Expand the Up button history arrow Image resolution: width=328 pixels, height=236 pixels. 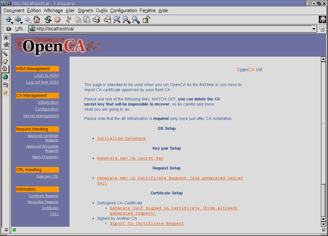coord(12,22)
